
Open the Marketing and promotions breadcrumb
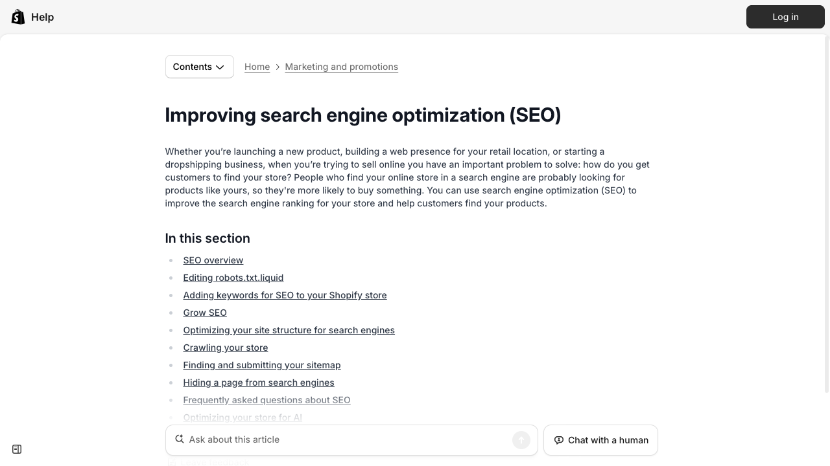pos(341,67)
